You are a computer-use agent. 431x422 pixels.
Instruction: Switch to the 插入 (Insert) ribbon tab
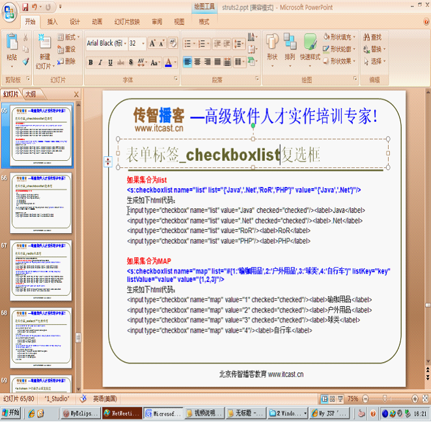tap(52, 21)
